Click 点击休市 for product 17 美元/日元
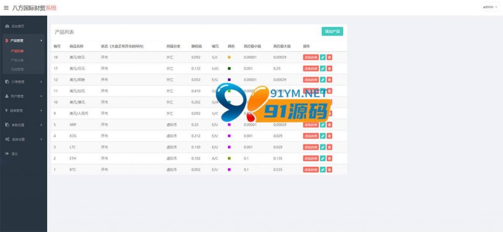The width and height of the screenshot is (503, 232). pos(311,69)
